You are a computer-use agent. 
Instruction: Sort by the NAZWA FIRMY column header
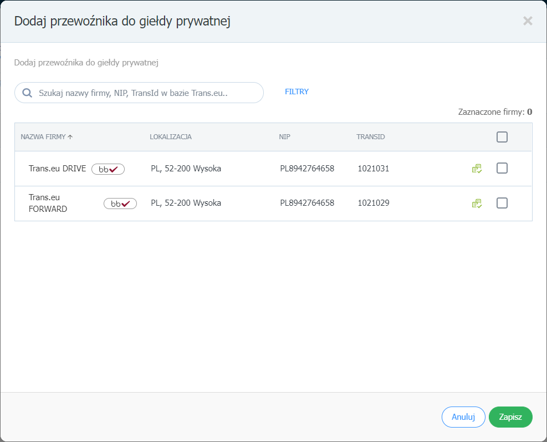click(43, 137)
